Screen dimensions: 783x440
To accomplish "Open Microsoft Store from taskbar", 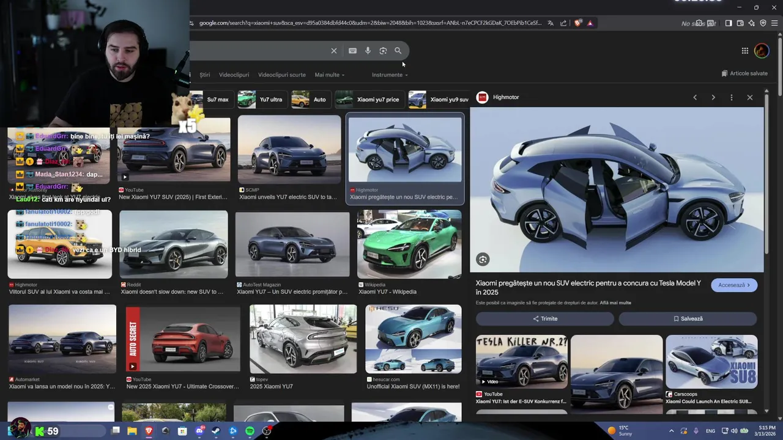I will tap(182, 431).
